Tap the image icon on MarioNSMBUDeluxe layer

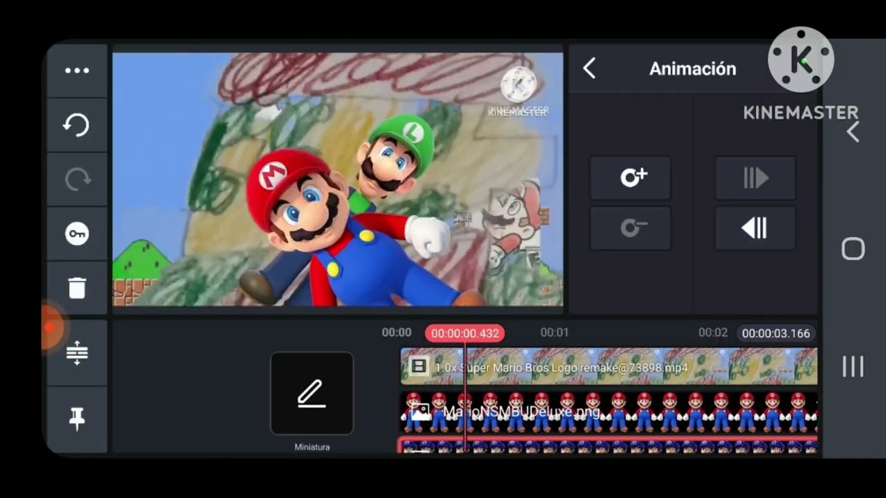pyautogui.click(x=420, y=413)
